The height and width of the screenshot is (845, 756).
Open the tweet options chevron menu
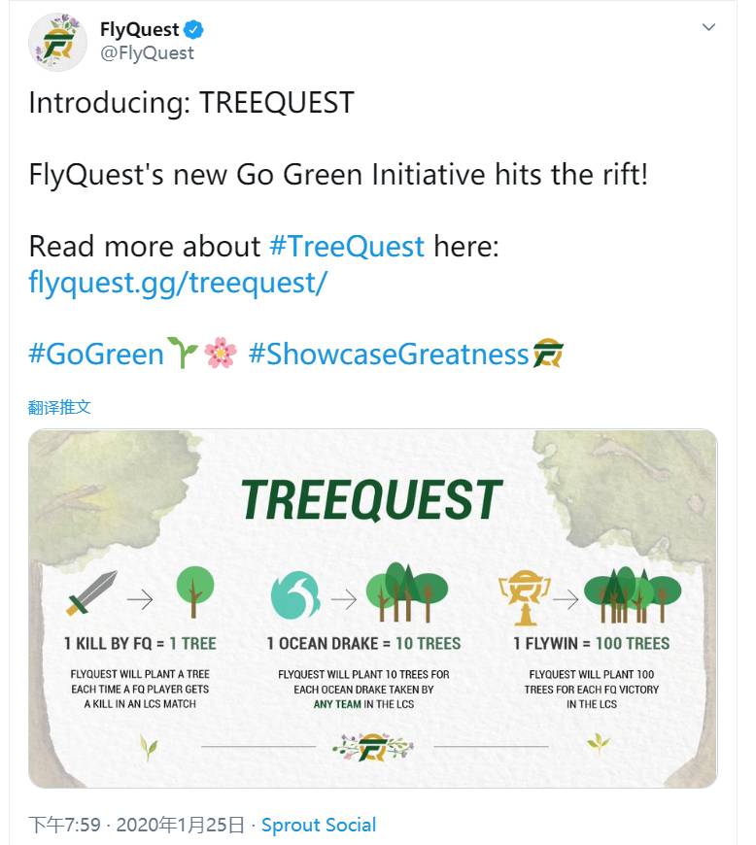709,27
